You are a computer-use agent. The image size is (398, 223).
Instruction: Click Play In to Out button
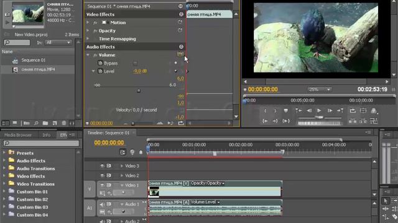click(286, 121)
